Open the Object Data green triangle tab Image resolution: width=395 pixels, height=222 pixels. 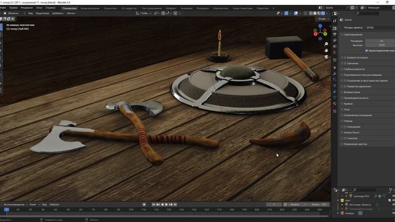[335, 97]
